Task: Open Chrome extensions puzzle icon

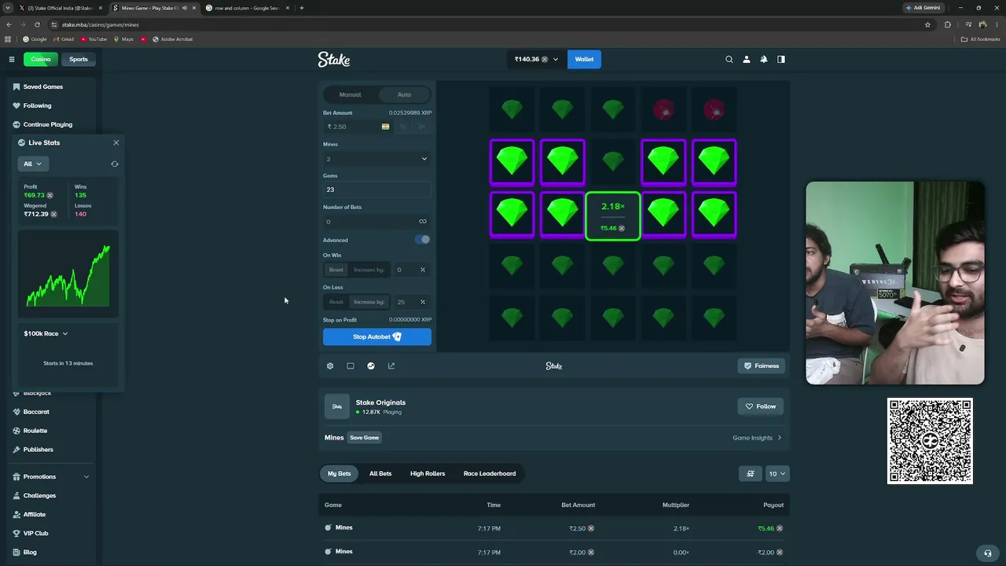Action: point(948,24)
